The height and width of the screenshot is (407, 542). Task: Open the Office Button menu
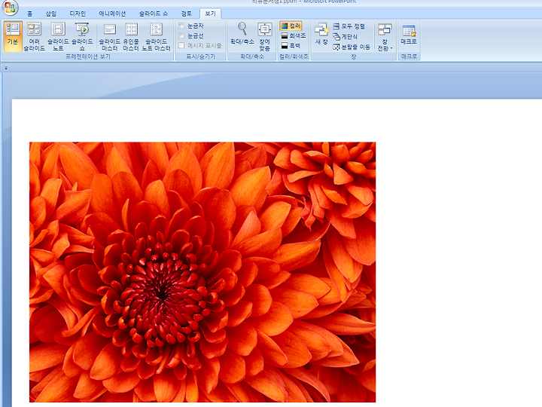[10, 7]
